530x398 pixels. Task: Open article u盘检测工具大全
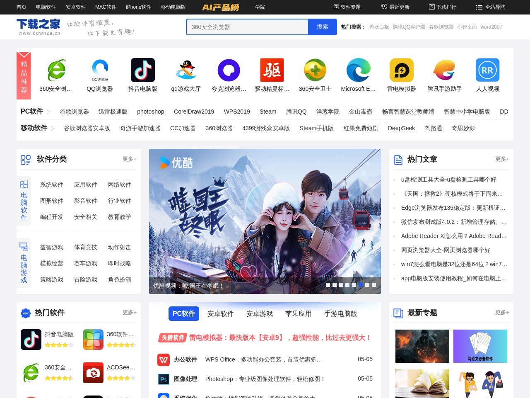(x=449, y=180)
